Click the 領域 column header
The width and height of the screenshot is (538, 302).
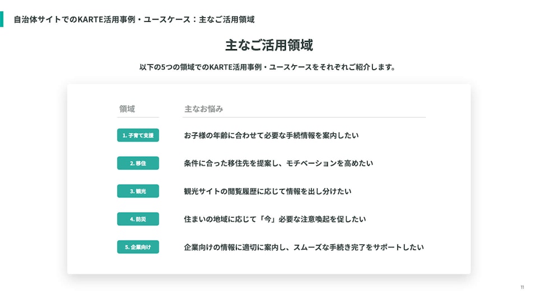127,109
